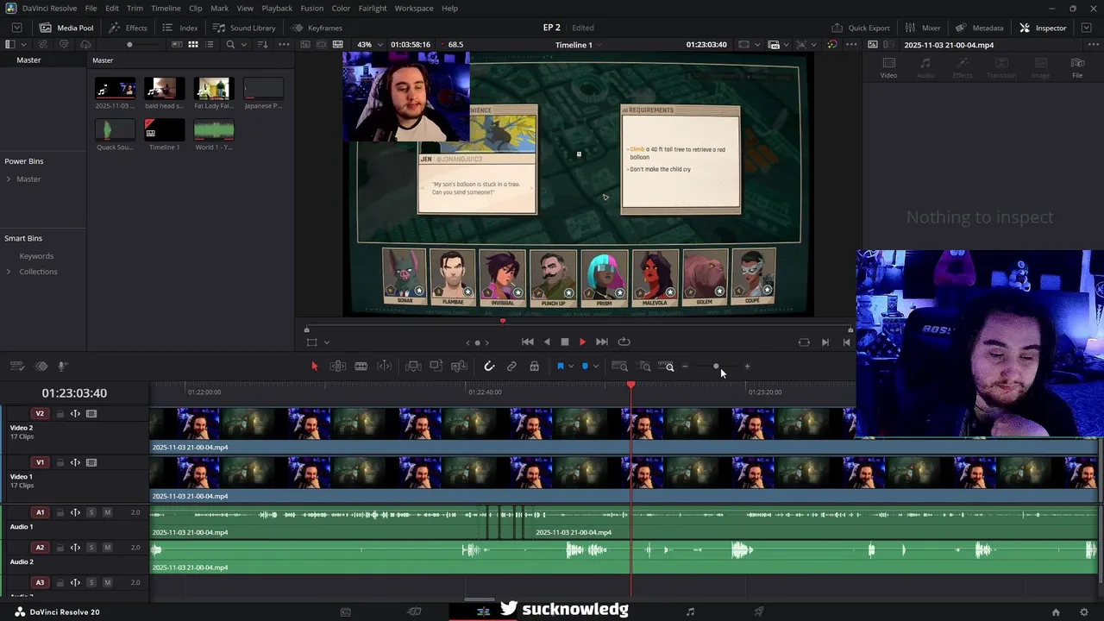Play timeline in reverse

click(547, 342)
